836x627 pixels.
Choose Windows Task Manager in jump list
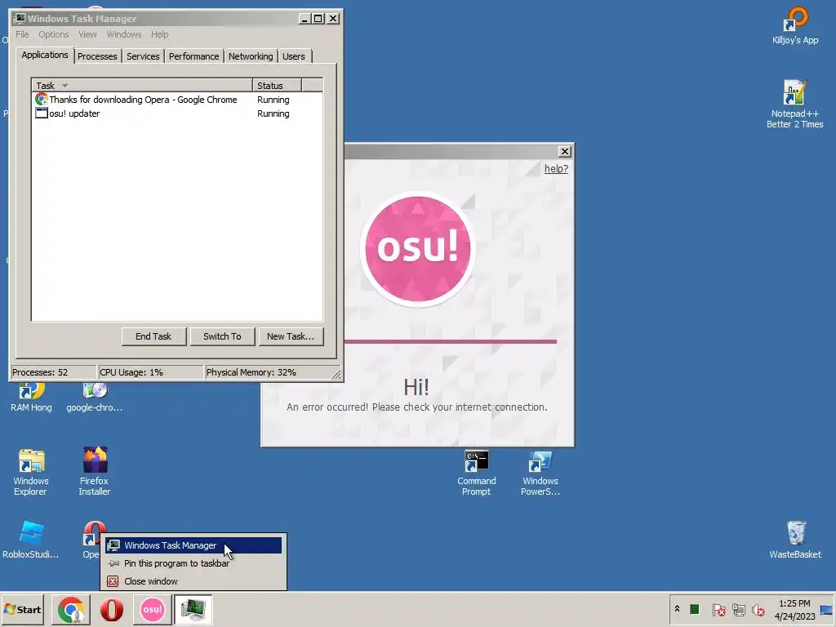tap(193, 545)
